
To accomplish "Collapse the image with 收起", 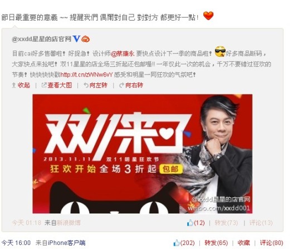I will 21,85.
